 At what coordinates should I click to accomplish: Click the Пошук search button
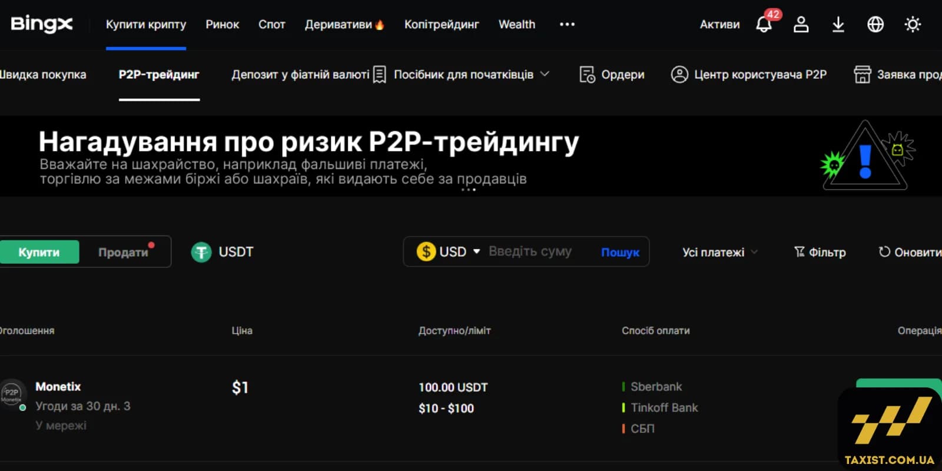620,252
